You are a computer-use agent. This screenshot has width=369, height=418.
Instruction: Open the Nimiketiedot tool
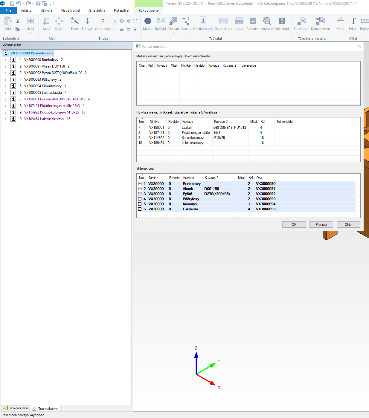[x=203, y=21]
